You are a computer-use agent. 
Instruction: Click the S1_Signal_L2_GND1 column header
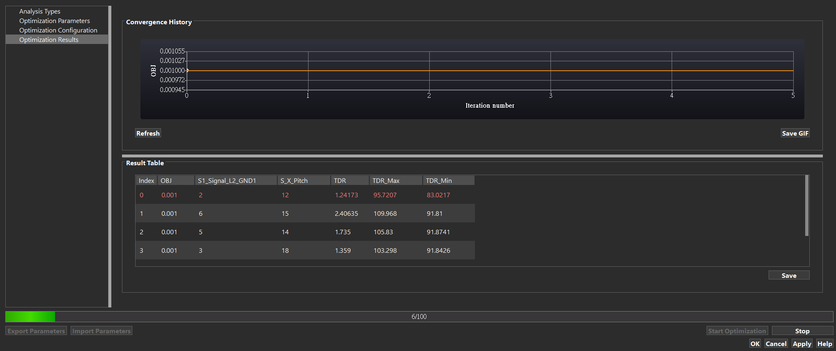coord(236,180)
